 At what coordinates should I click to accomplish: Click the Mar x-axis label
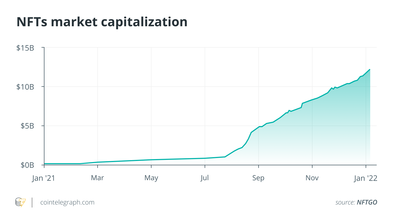98,178
